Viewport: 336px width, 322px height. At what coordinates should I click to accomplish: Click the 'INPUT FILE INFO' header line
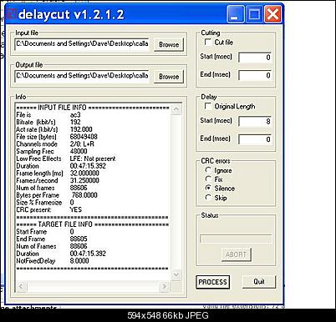[x=93, y=108]
